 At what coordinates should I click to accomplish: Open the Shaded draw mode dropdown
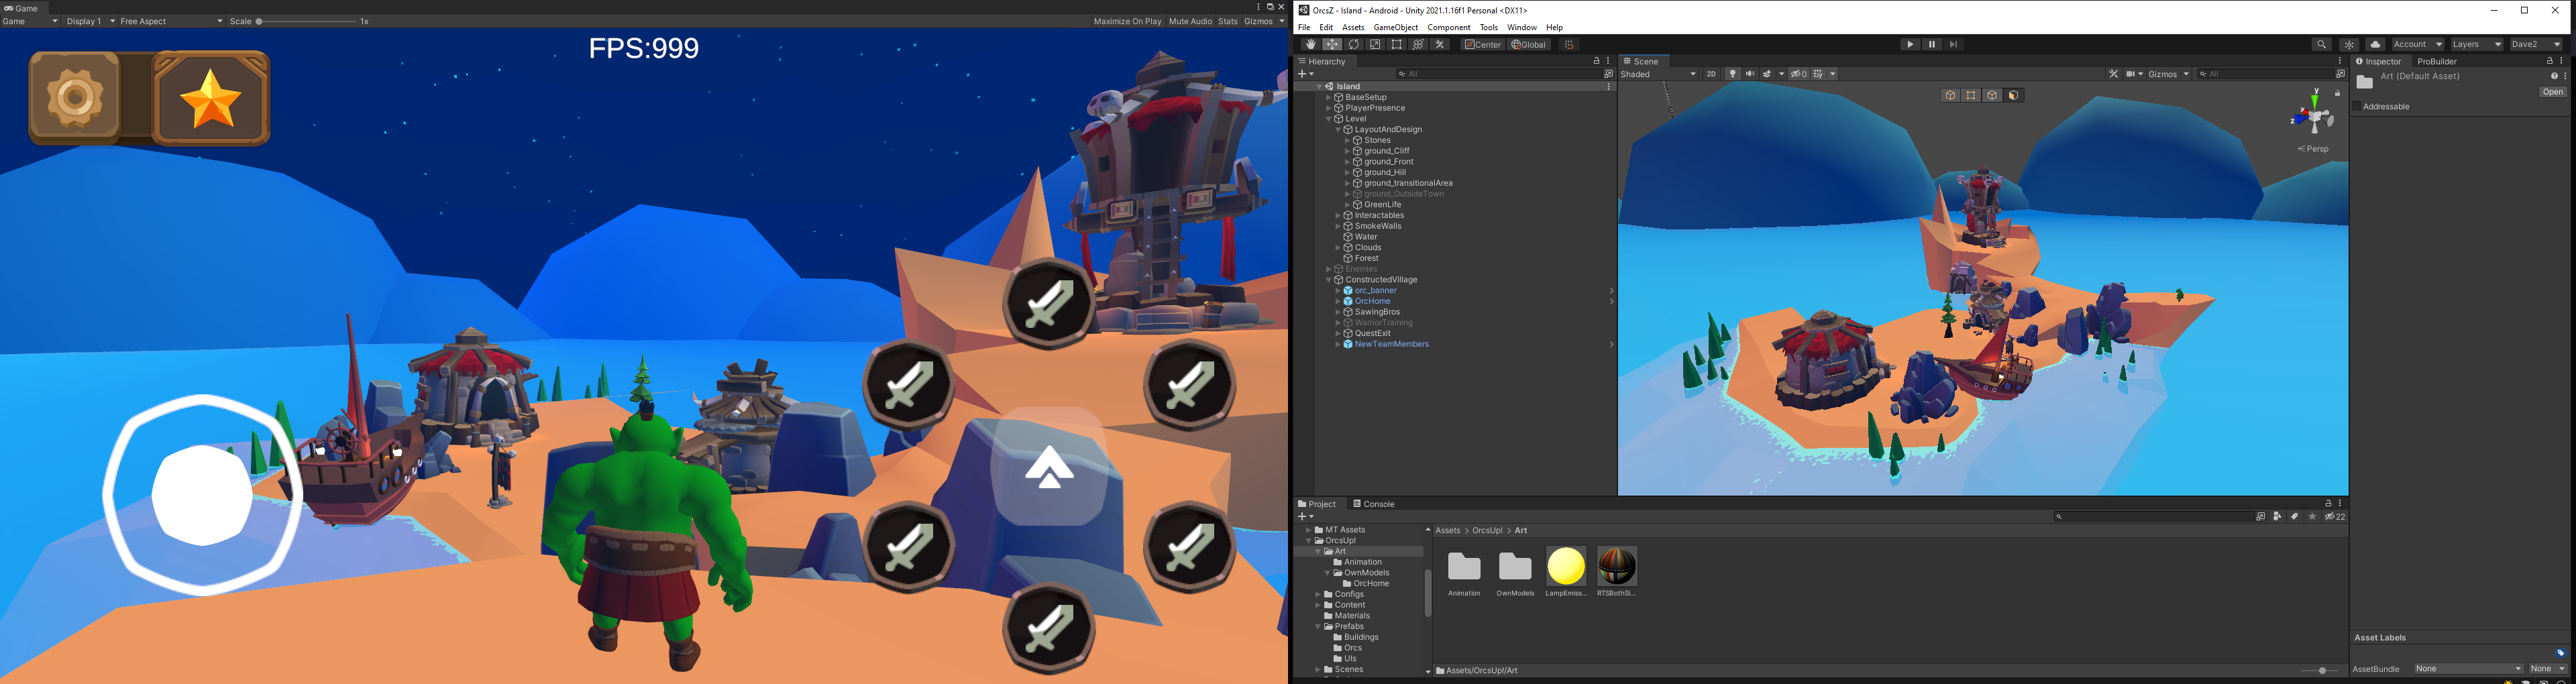click(1658, 74)
